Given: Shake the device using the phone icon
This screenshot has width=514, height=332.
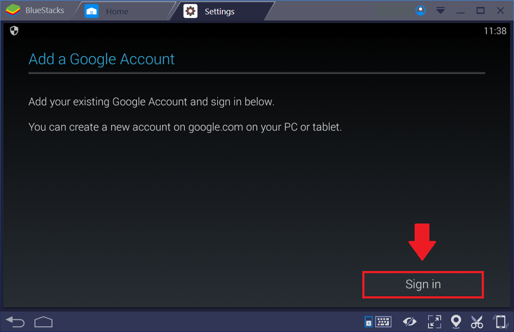Looking at the screenshot, I should pyautogui.click(x=500, y=322).
